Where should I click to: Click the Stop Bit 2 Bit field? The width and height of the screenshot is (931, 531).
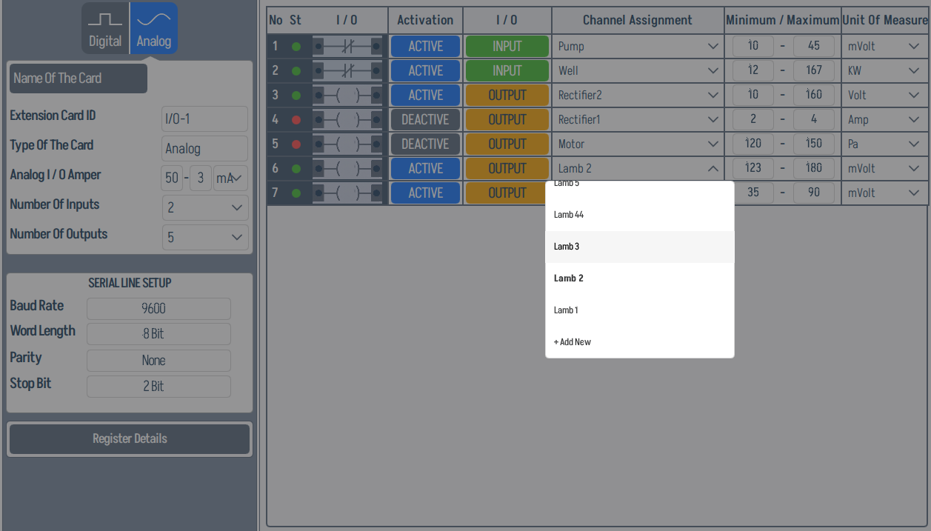coord(158,387)
